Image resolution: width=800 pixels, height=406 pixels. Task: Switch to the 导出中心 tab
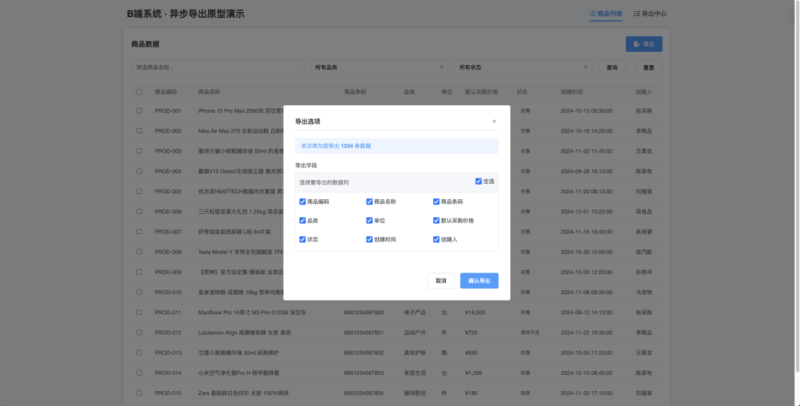click(650, 13)
